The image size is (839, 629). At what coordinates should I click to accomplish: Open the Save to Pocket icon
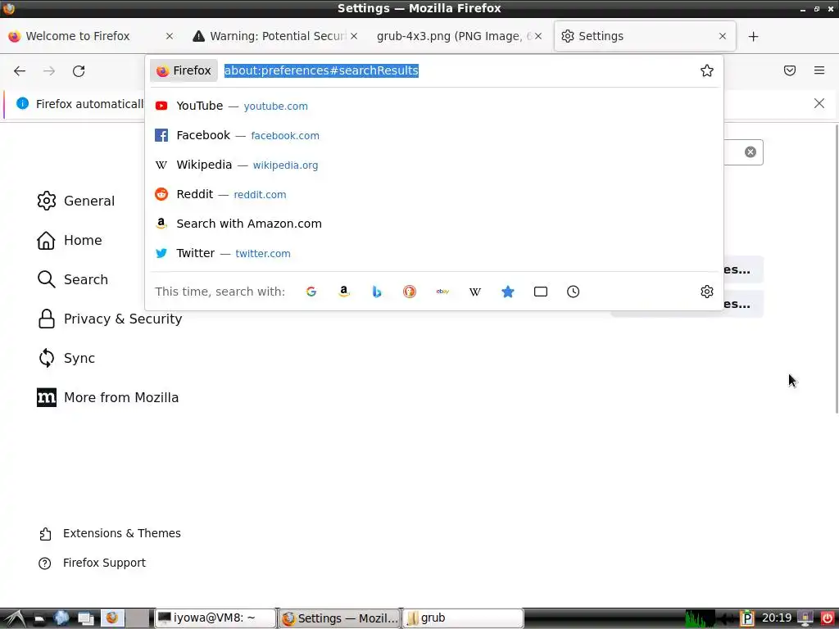coord(790,70)
